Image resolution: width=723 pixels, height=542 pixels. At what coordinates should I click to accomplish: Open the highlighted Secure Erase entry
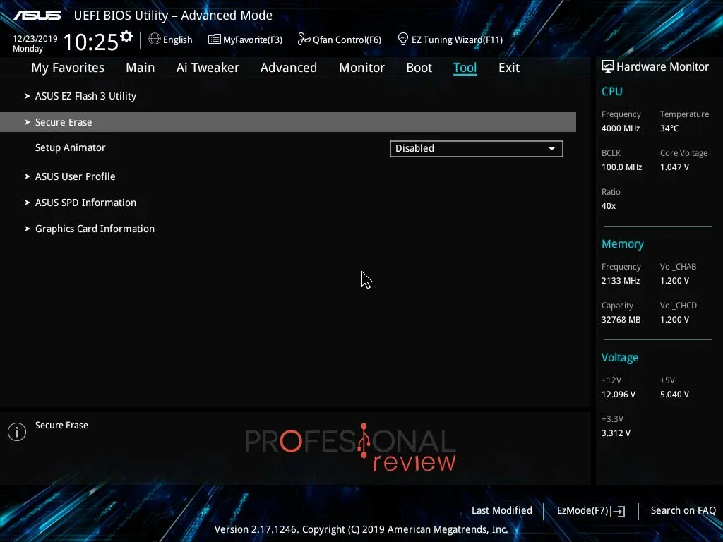tap(288, 121)
